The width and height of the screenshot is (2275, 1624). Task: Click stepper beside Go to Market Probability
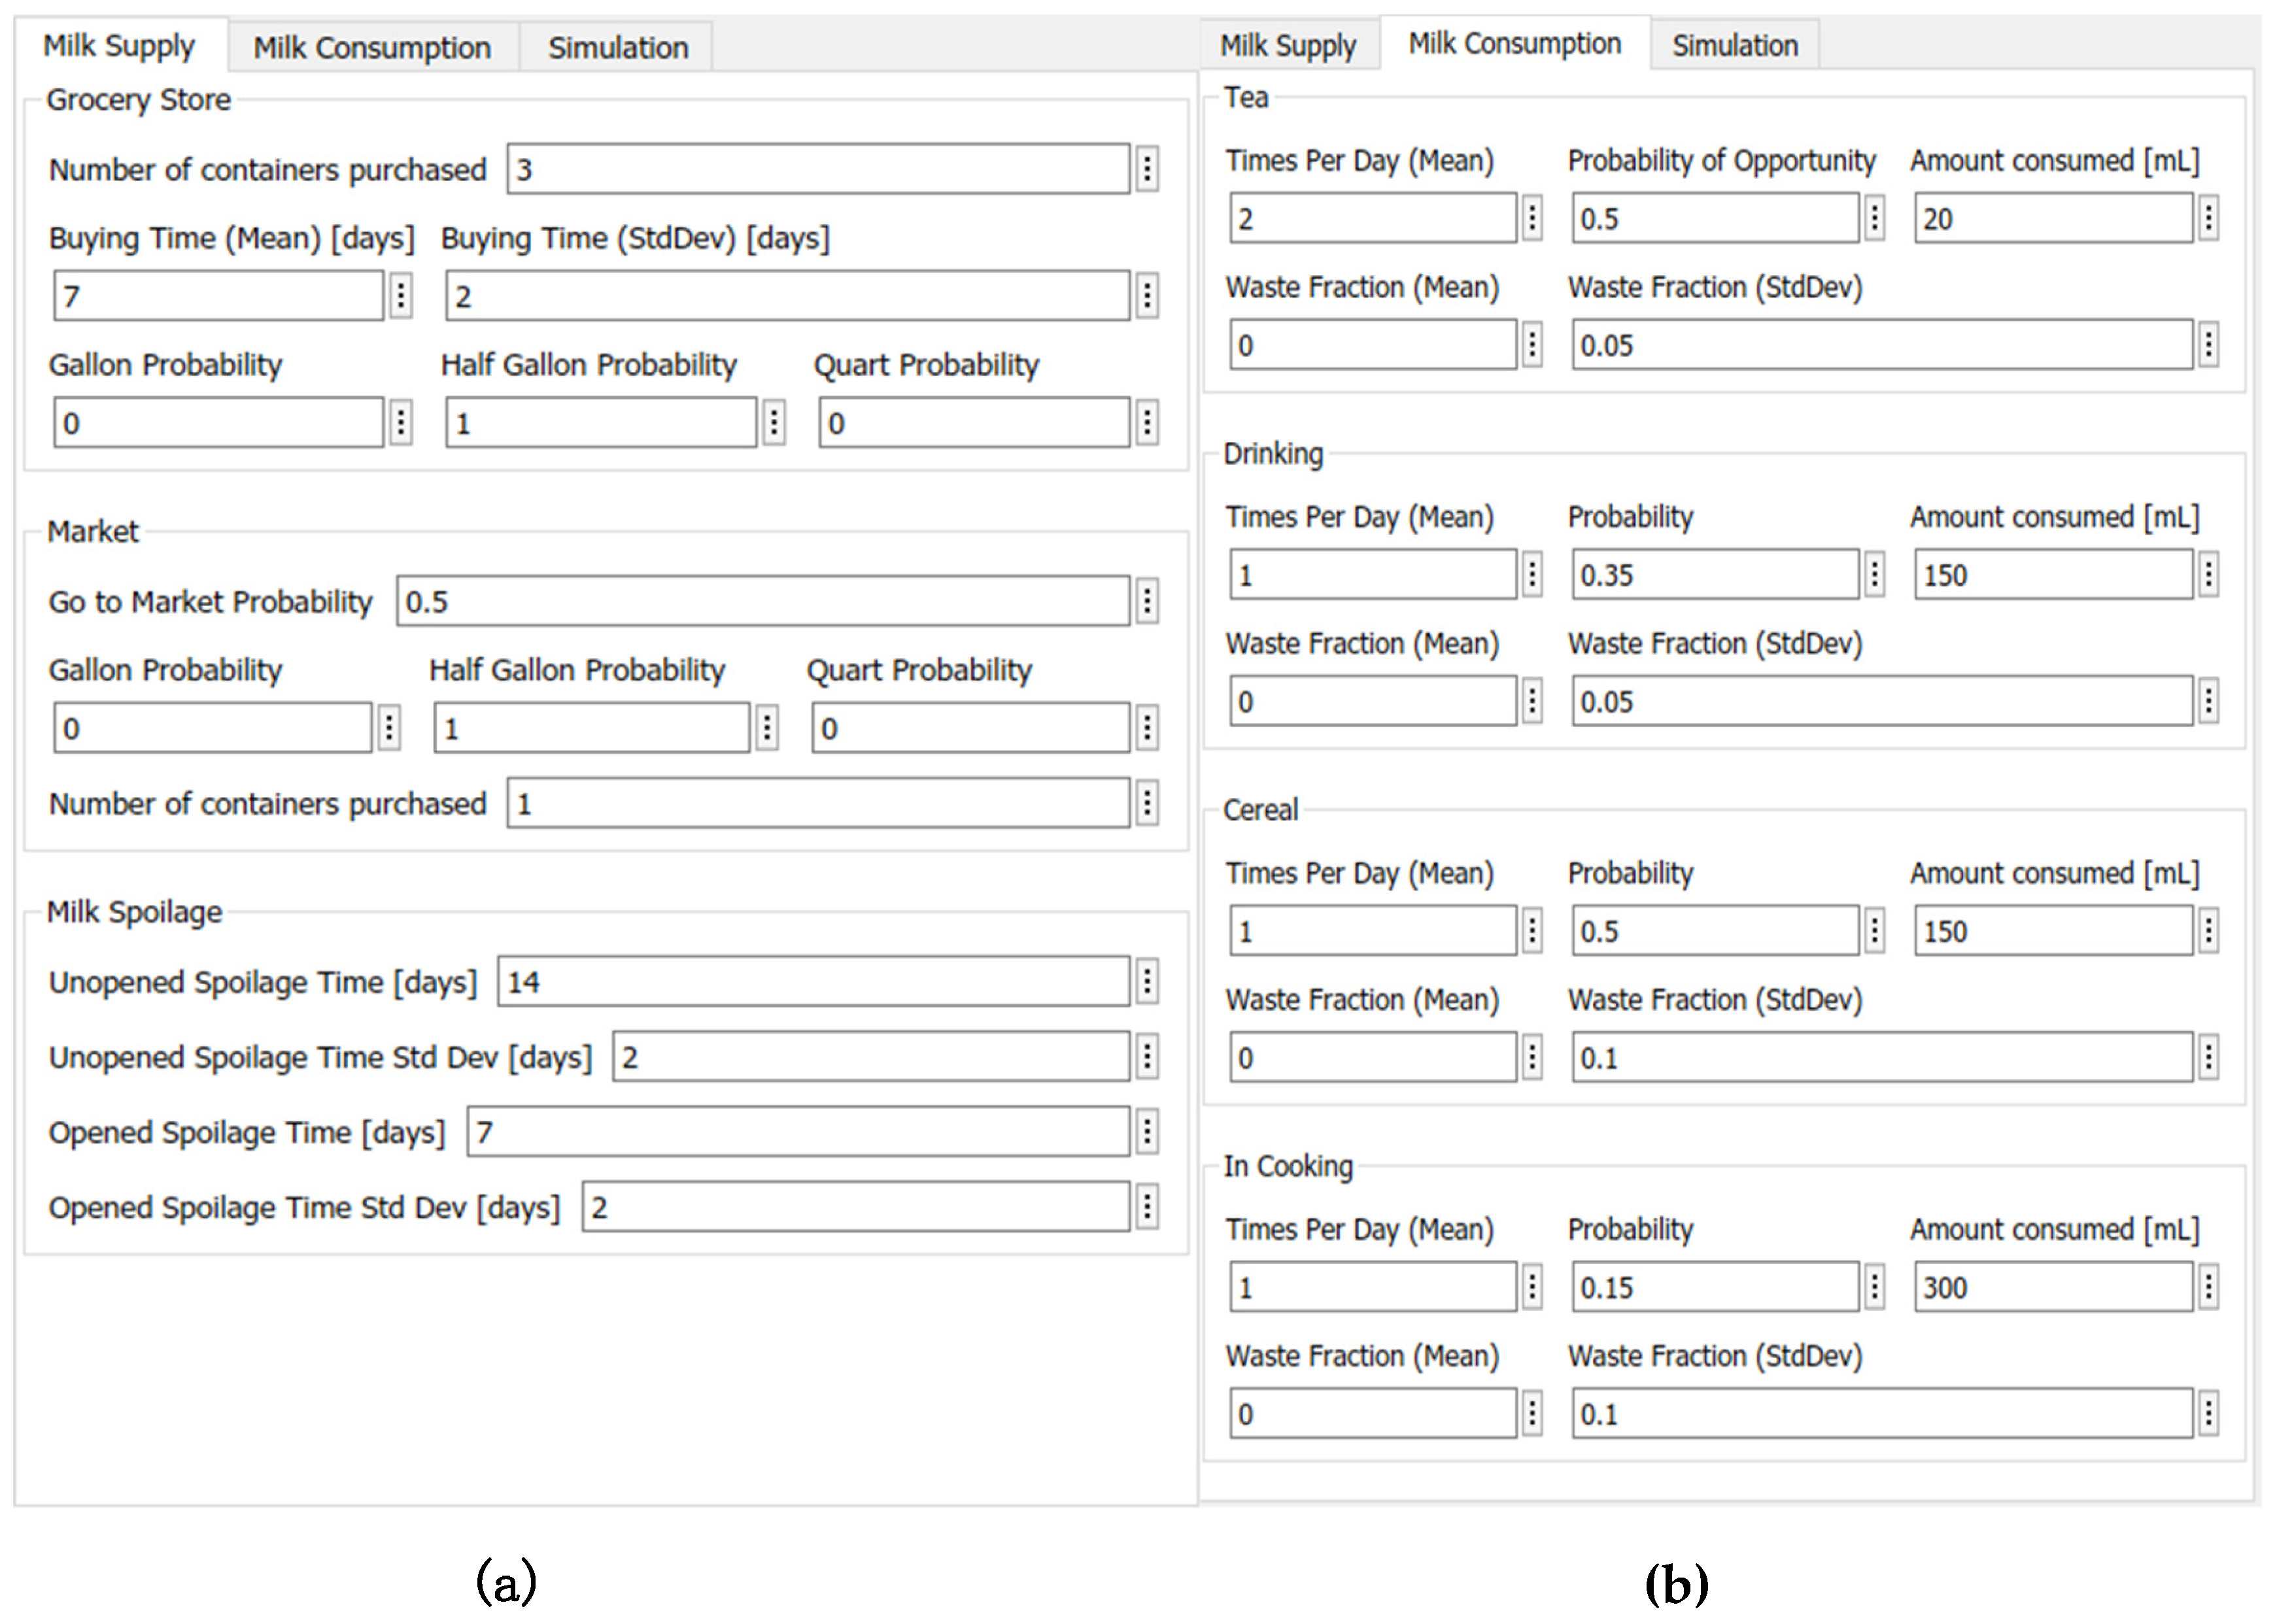(x=1147, y=600)
